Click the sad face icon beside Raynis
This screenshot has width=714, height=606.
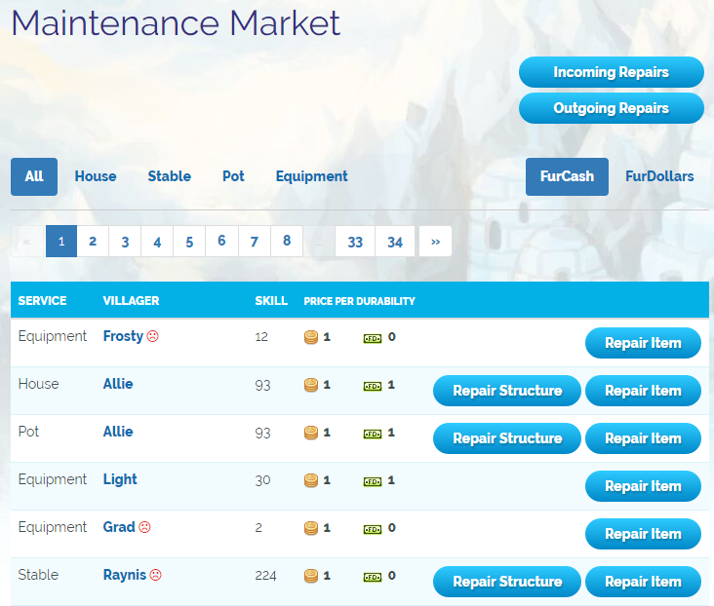point(155,575)
